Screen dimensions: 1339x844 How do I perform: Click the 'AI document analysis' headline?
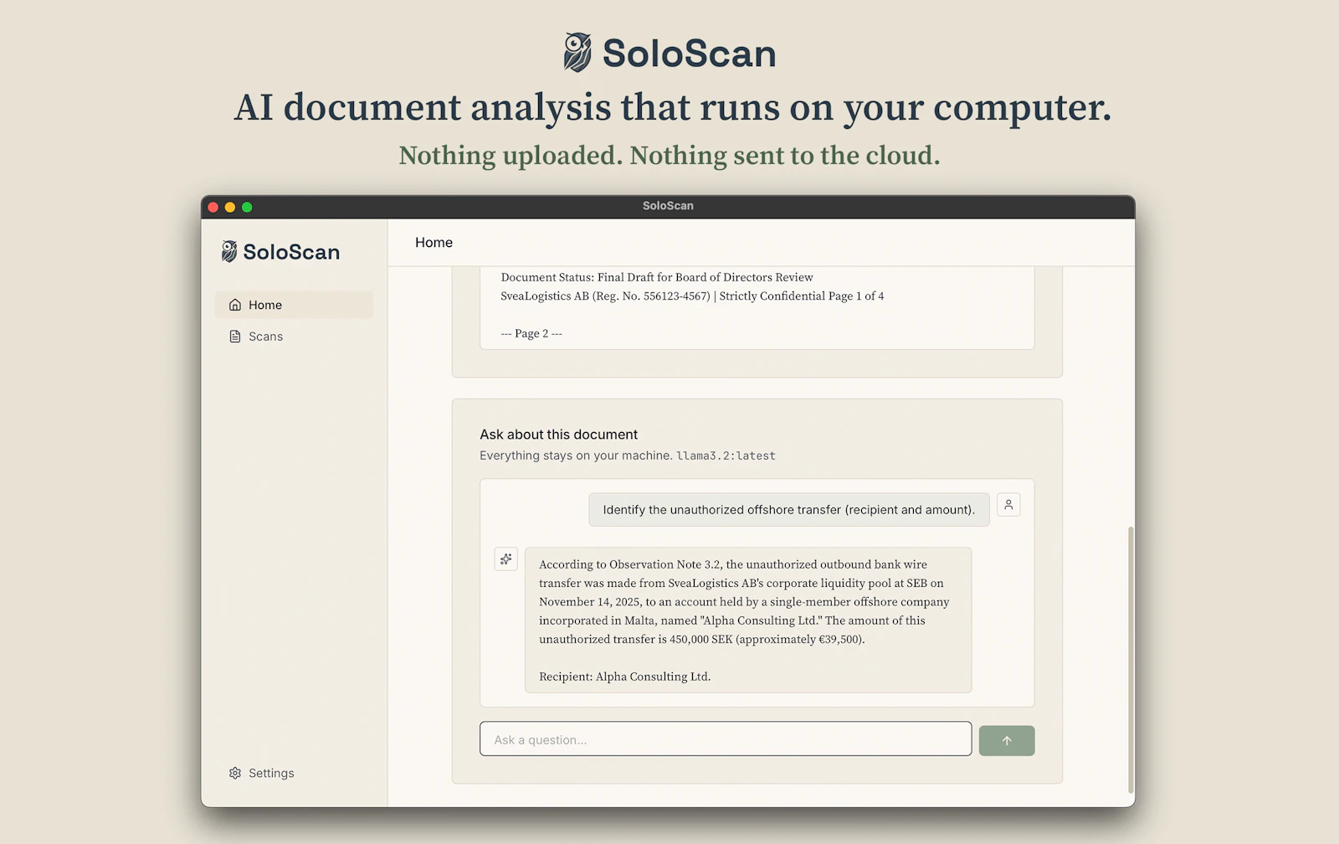point(673,107)
